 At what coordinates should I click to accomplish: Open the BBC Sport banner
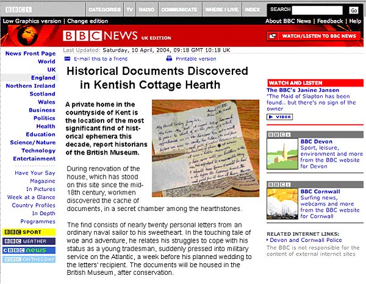point(29,232)
